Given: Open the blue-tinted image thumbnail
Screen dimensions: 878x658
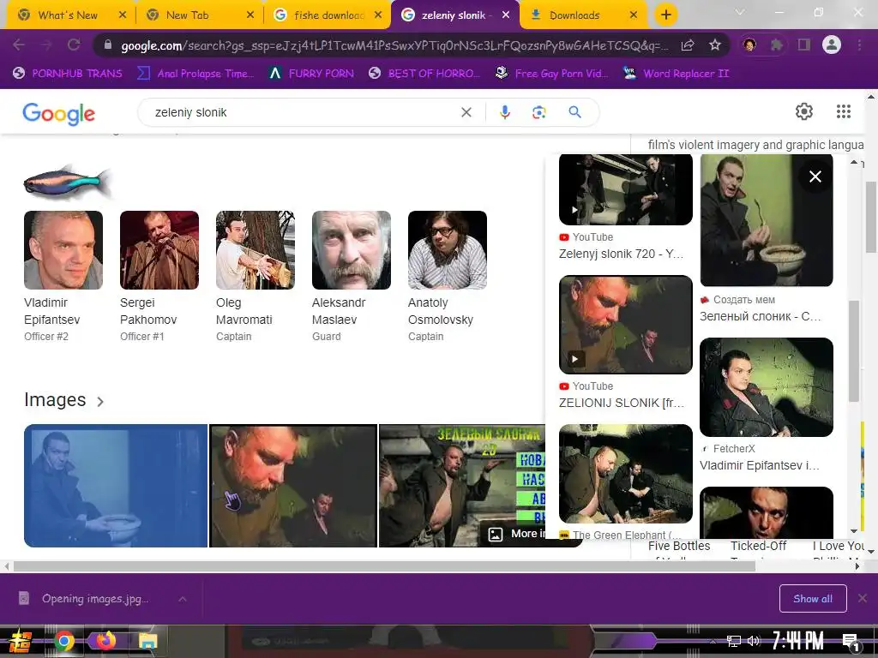Looking at the screenshot, I should pyautogui.click(x=116, y=486).
